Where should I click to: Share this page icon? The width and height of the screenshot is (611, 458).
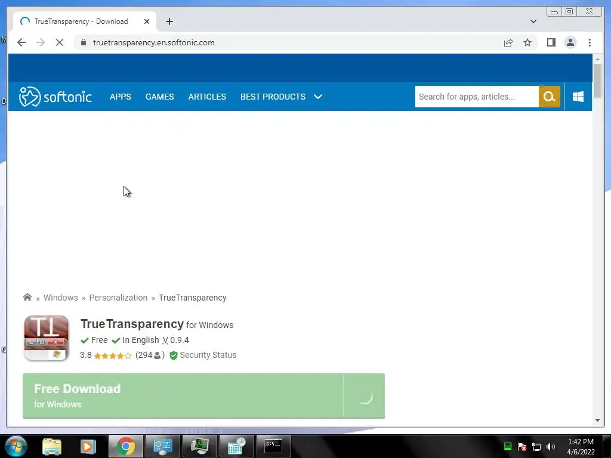tap(508, 42)
